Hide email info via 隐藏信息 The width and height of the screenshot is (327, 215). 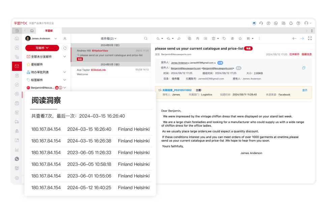pos(306,54)
